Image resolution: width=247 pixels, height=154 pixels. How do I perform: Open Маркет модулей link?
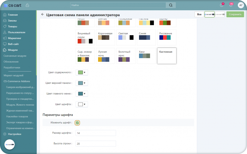click(x=13, y=75)
